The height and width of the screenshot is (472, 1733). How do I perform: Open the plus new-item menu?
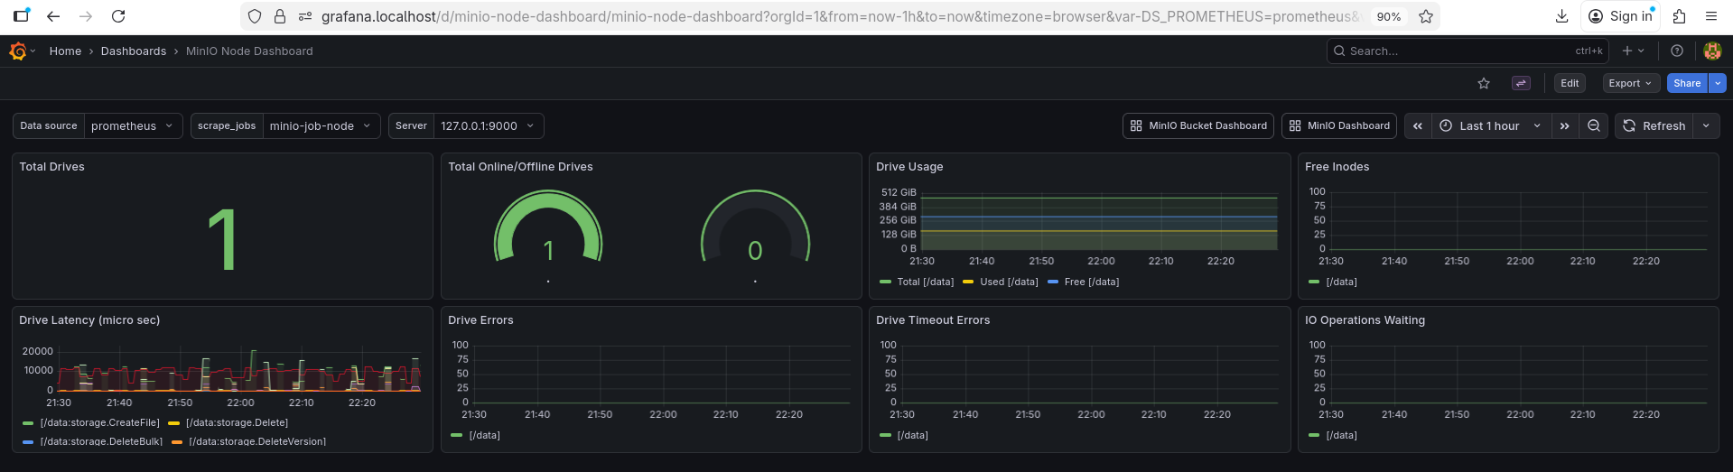pos(1634,51)
